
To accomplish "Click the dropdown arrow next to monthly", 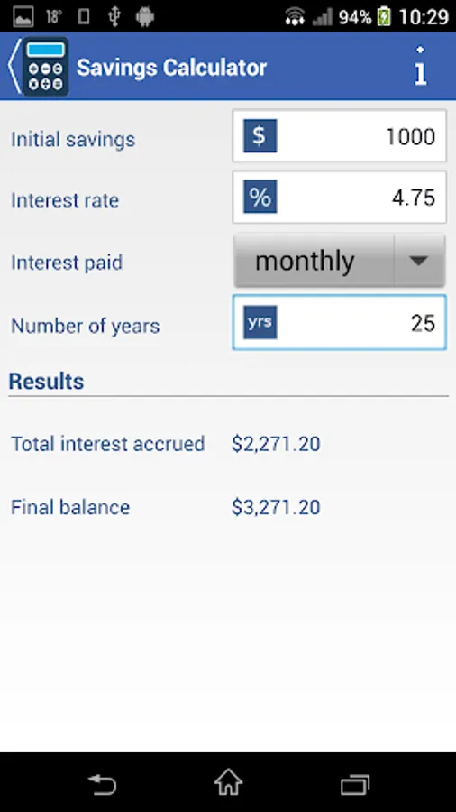I will [x=419, y=261].
